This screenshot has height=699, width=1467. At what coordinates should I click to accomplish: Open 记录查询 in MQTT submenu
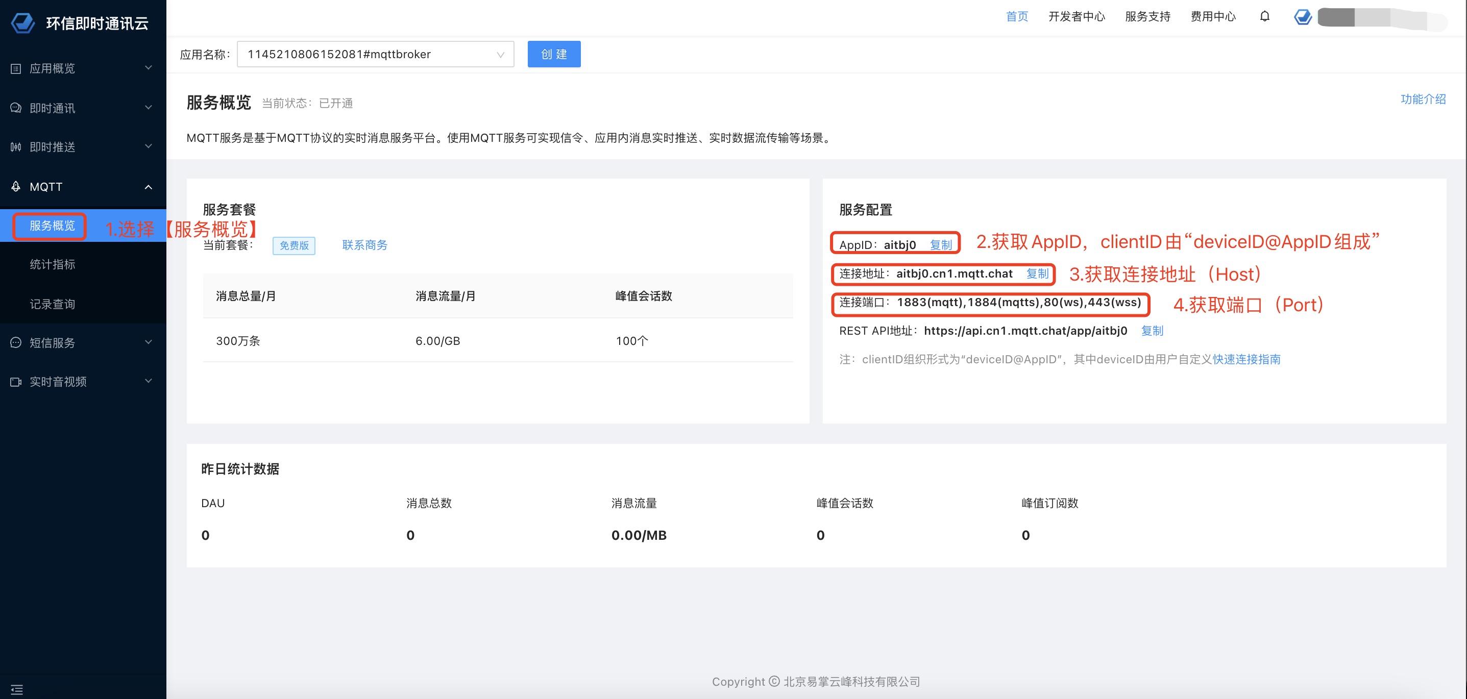[53, 304]
